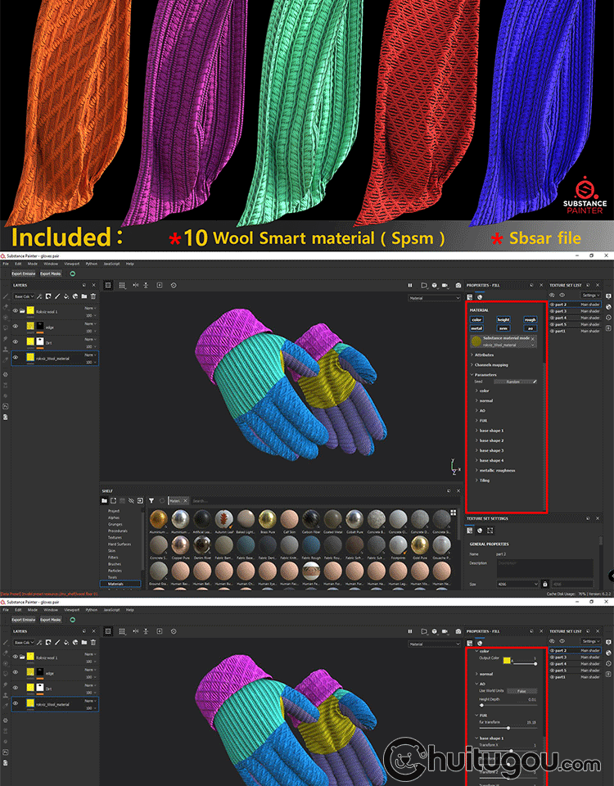Screen dimensions: 614x786
Task: Hide Rokviz wool 1 layer in upper window
Action: tap(15, 311)
